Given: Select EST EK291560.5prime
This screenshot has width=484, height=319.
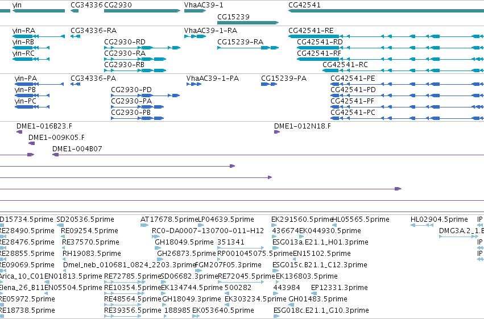Looking at the screenshot, I should [x=302, y=219].
